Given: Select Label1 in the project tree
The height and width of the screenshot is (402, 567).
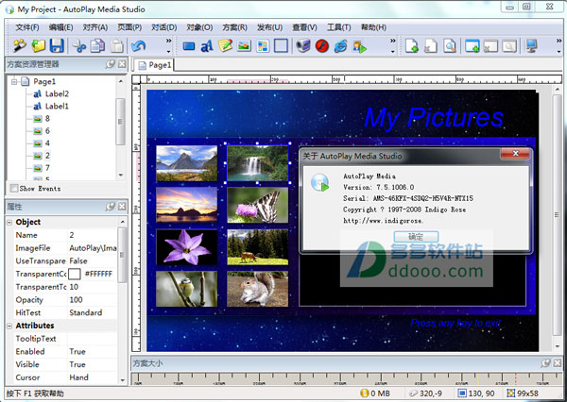Looking at the screenshot, I should 57,107.
